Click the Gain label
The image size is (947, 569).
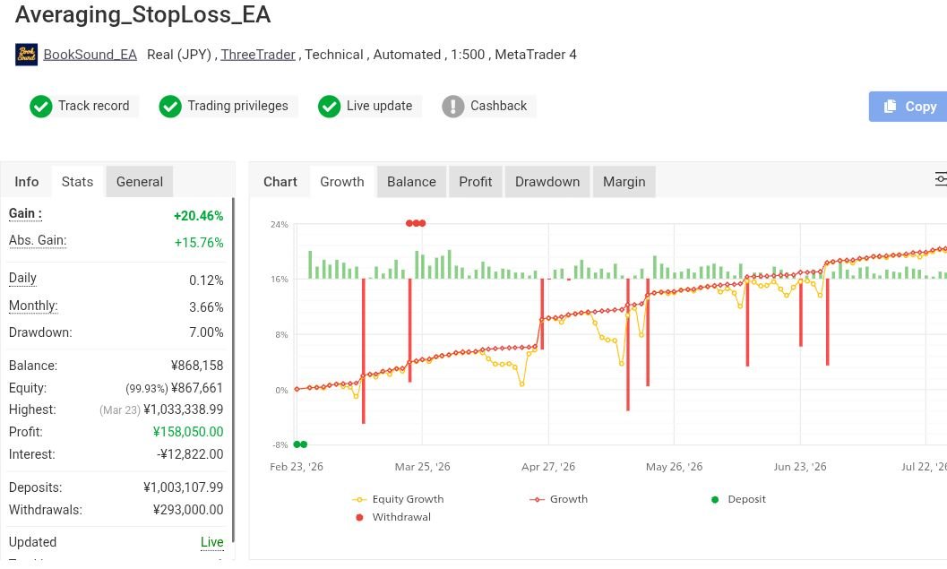click(x=25, y=213)
